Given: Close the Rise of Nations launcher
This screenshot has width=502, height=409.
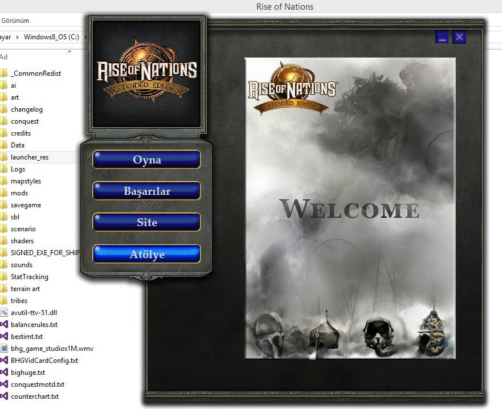Looking at the screenshot, I should click(x=459, y=37).
